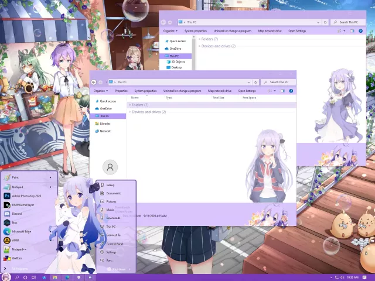This screenshot has width=375, height=281.
Task: Open the notification center icon in tray
Action: pyautogui.click(x=364, y=277)
